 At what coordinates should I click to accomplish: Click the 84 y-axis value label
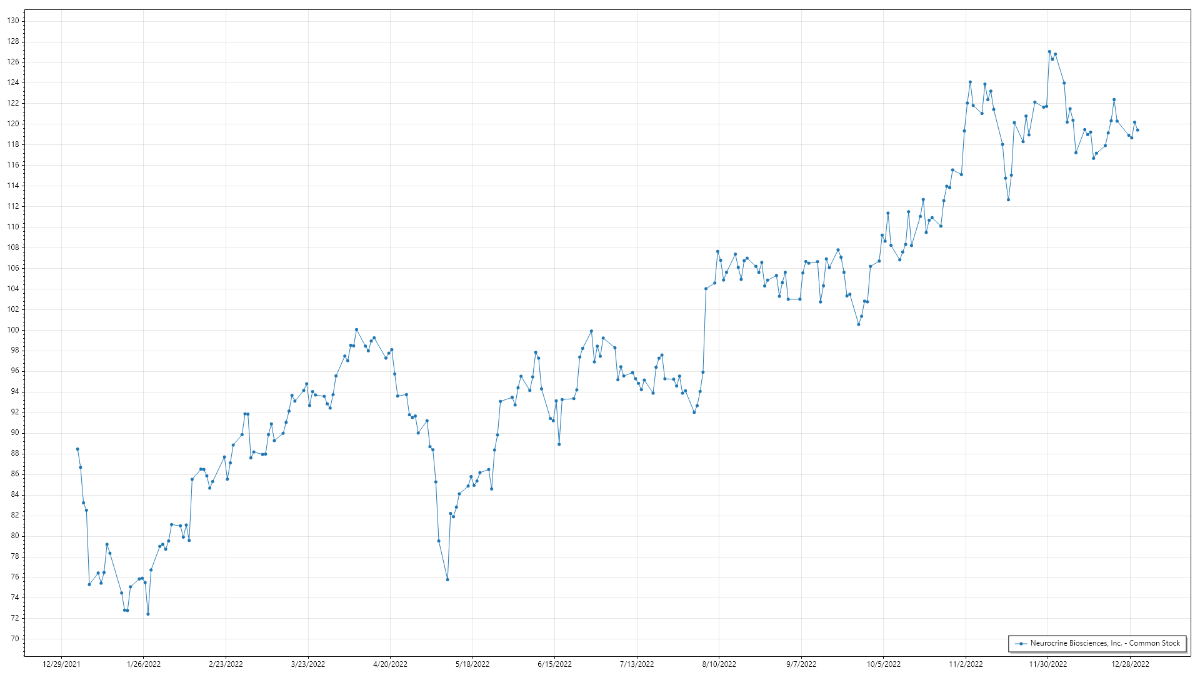click(15, 494)
